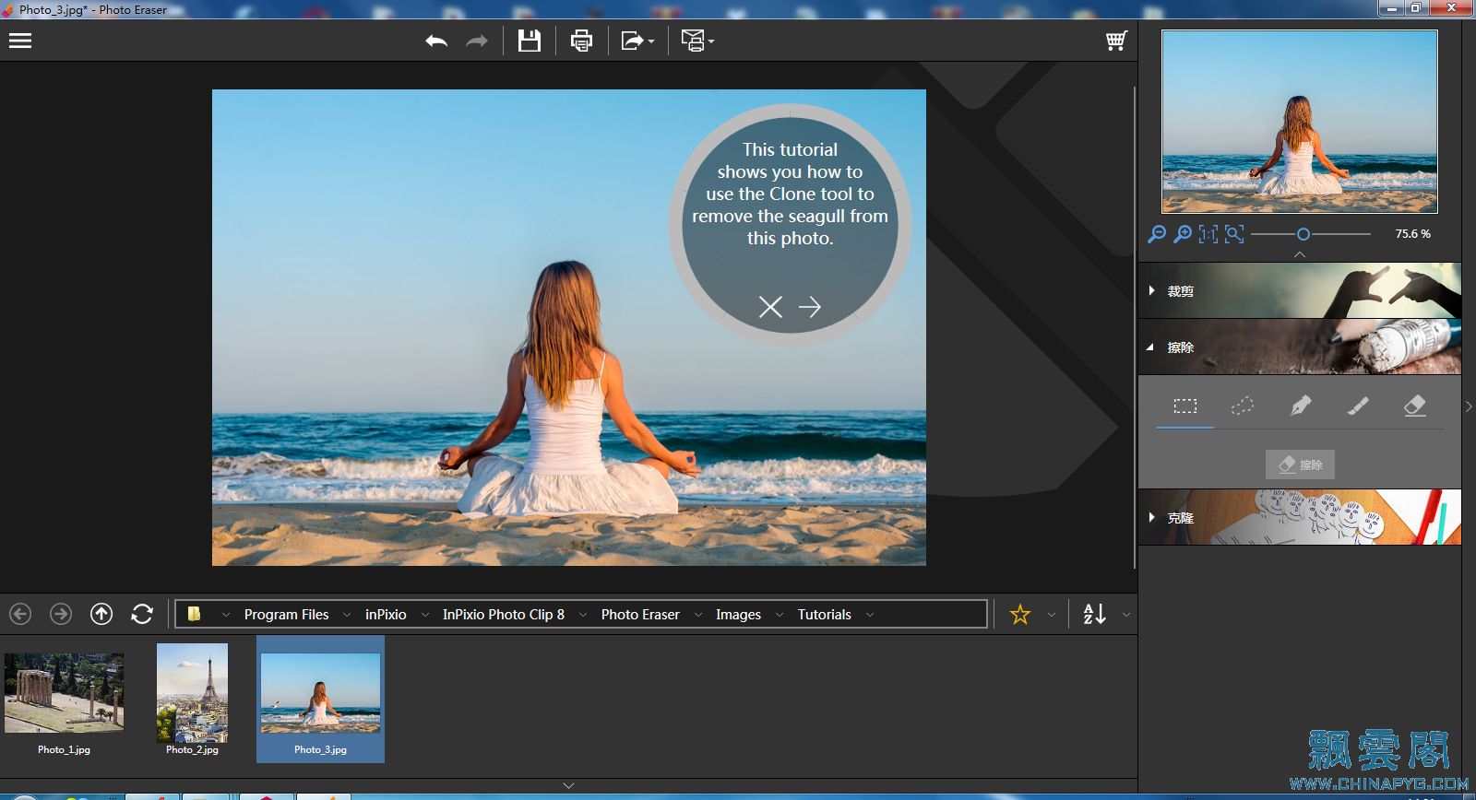Select Tutorials breadcrumb
This screenshot has width=1476, height=800.
(825, 615)
